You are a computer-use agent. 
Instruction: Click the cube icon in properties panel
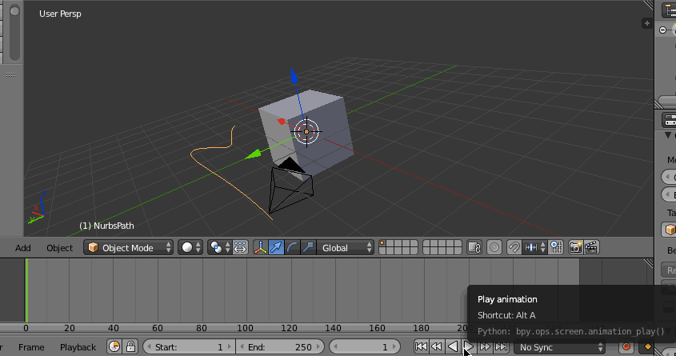coord(670,230)
